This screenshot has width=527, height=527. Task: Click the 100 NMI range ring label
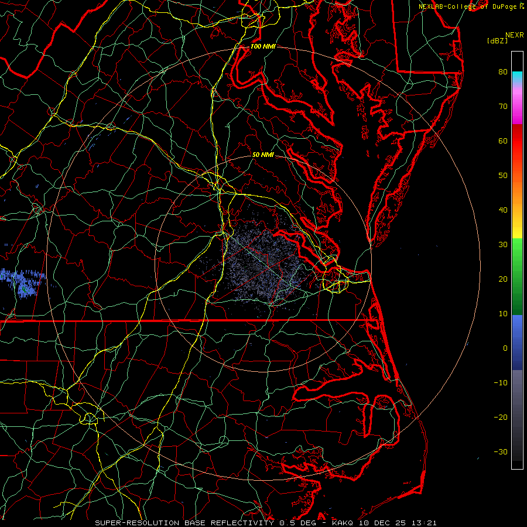(263, 46)
